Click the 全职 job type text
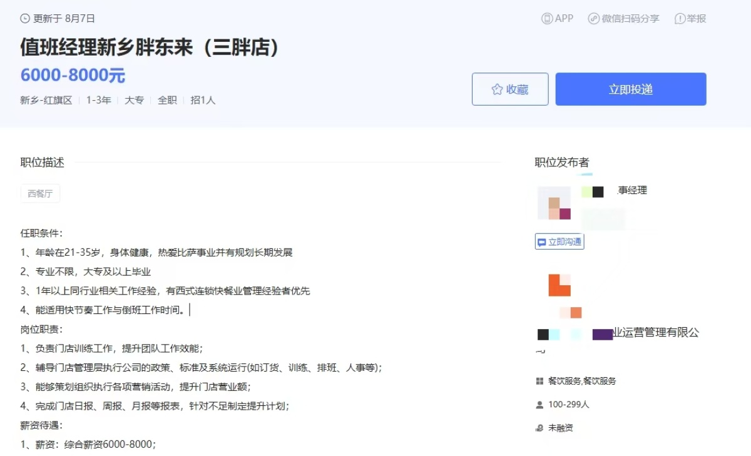 [x=167, y=100]
